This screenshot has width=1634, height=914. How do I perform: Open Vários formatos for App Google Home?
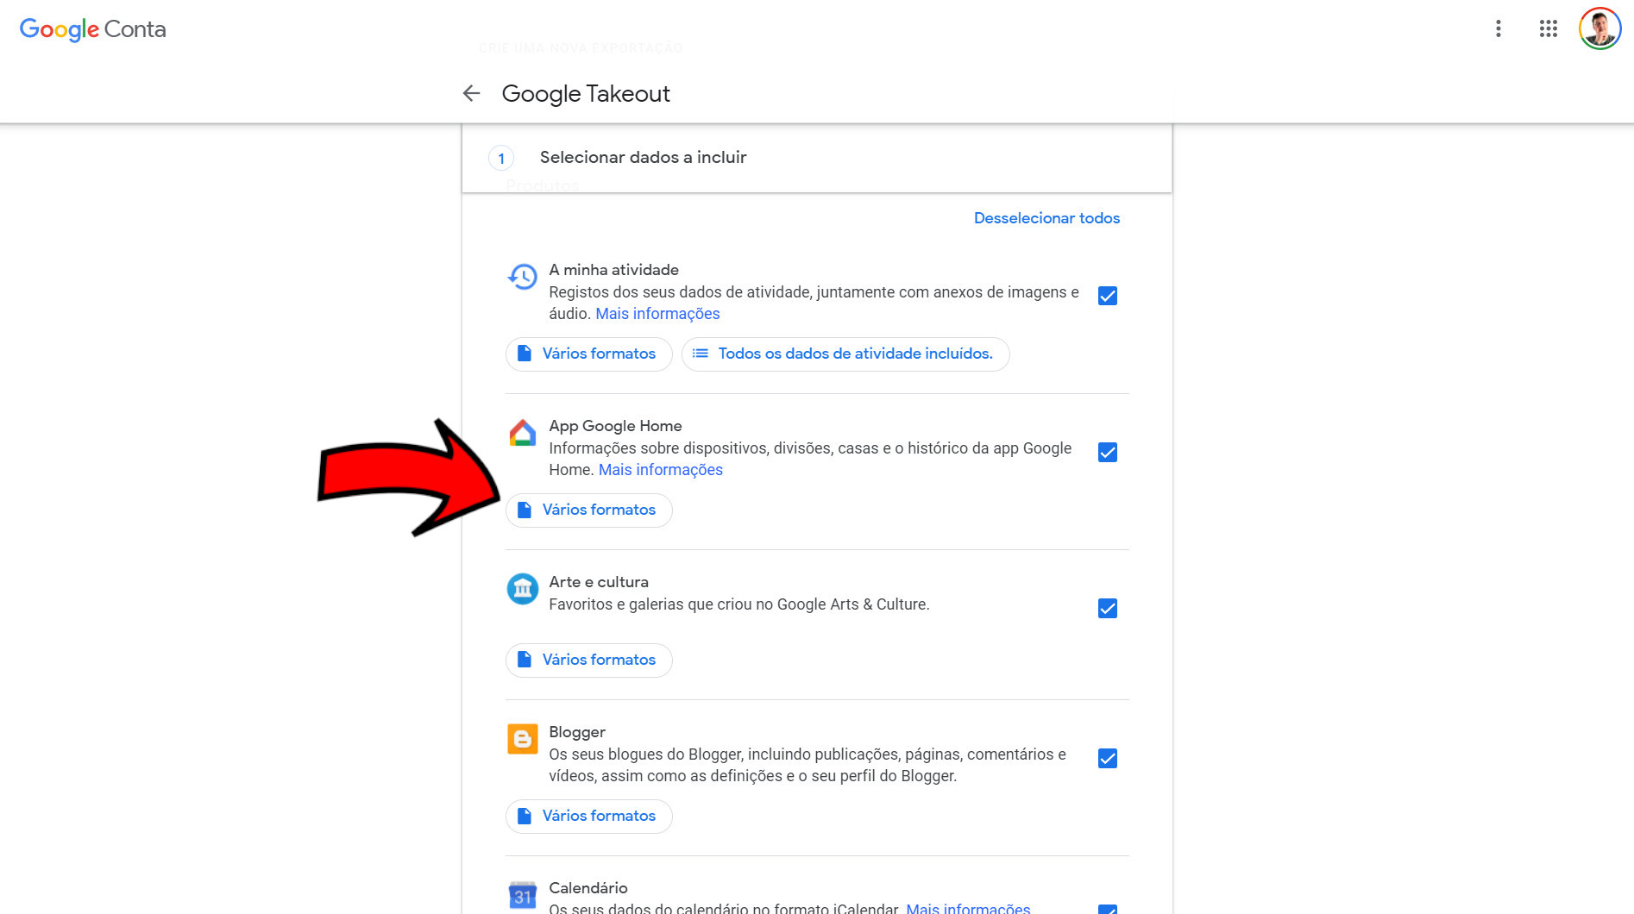[589, 510]
